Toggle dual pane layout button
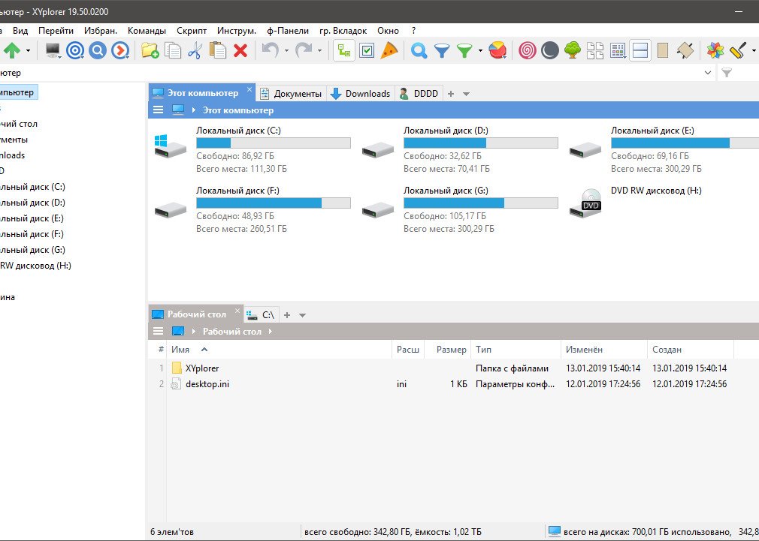759x541 pixels. tap(640, 50)
